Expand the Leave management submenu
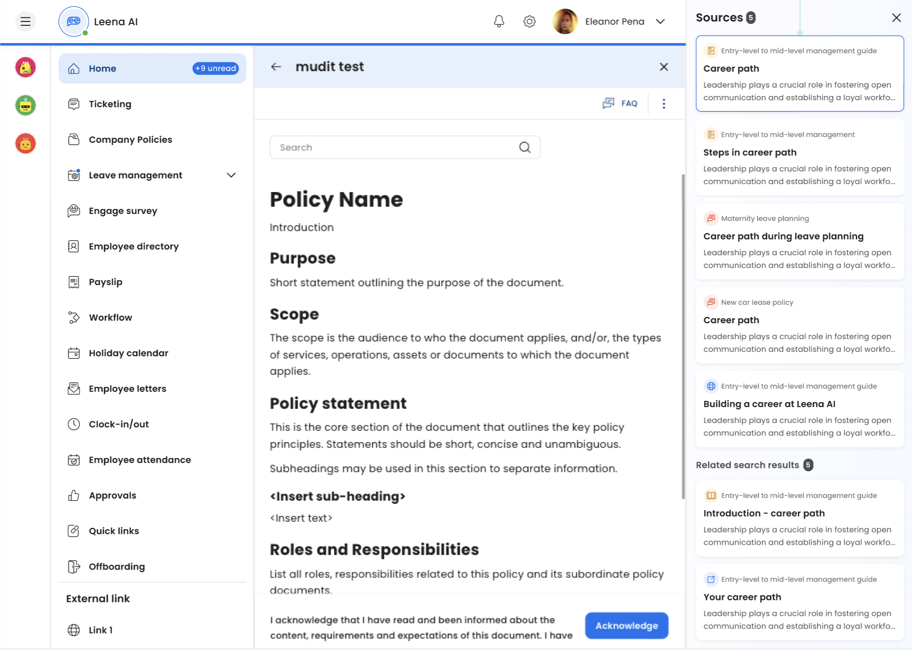Screen dimensions: 912x650 [x=231, y=175]
